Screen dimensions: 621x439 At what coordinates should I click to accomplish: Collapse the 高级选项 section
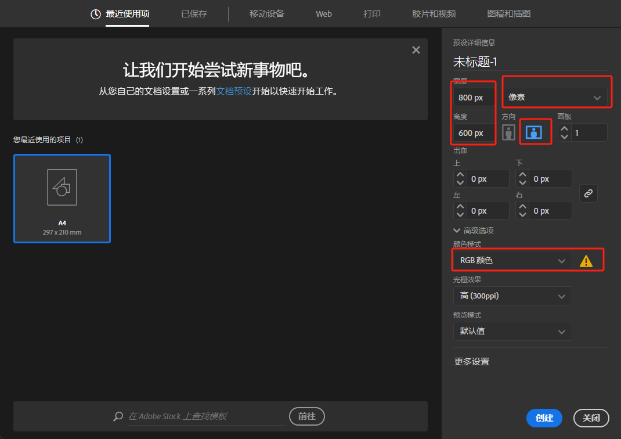click(474, 231)
